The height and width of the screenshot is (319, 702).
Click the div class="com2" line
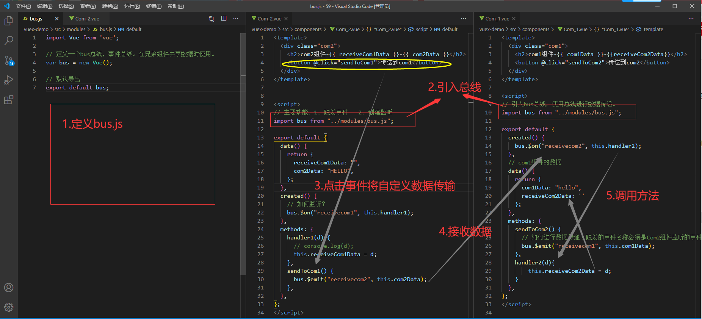(310, 46)
